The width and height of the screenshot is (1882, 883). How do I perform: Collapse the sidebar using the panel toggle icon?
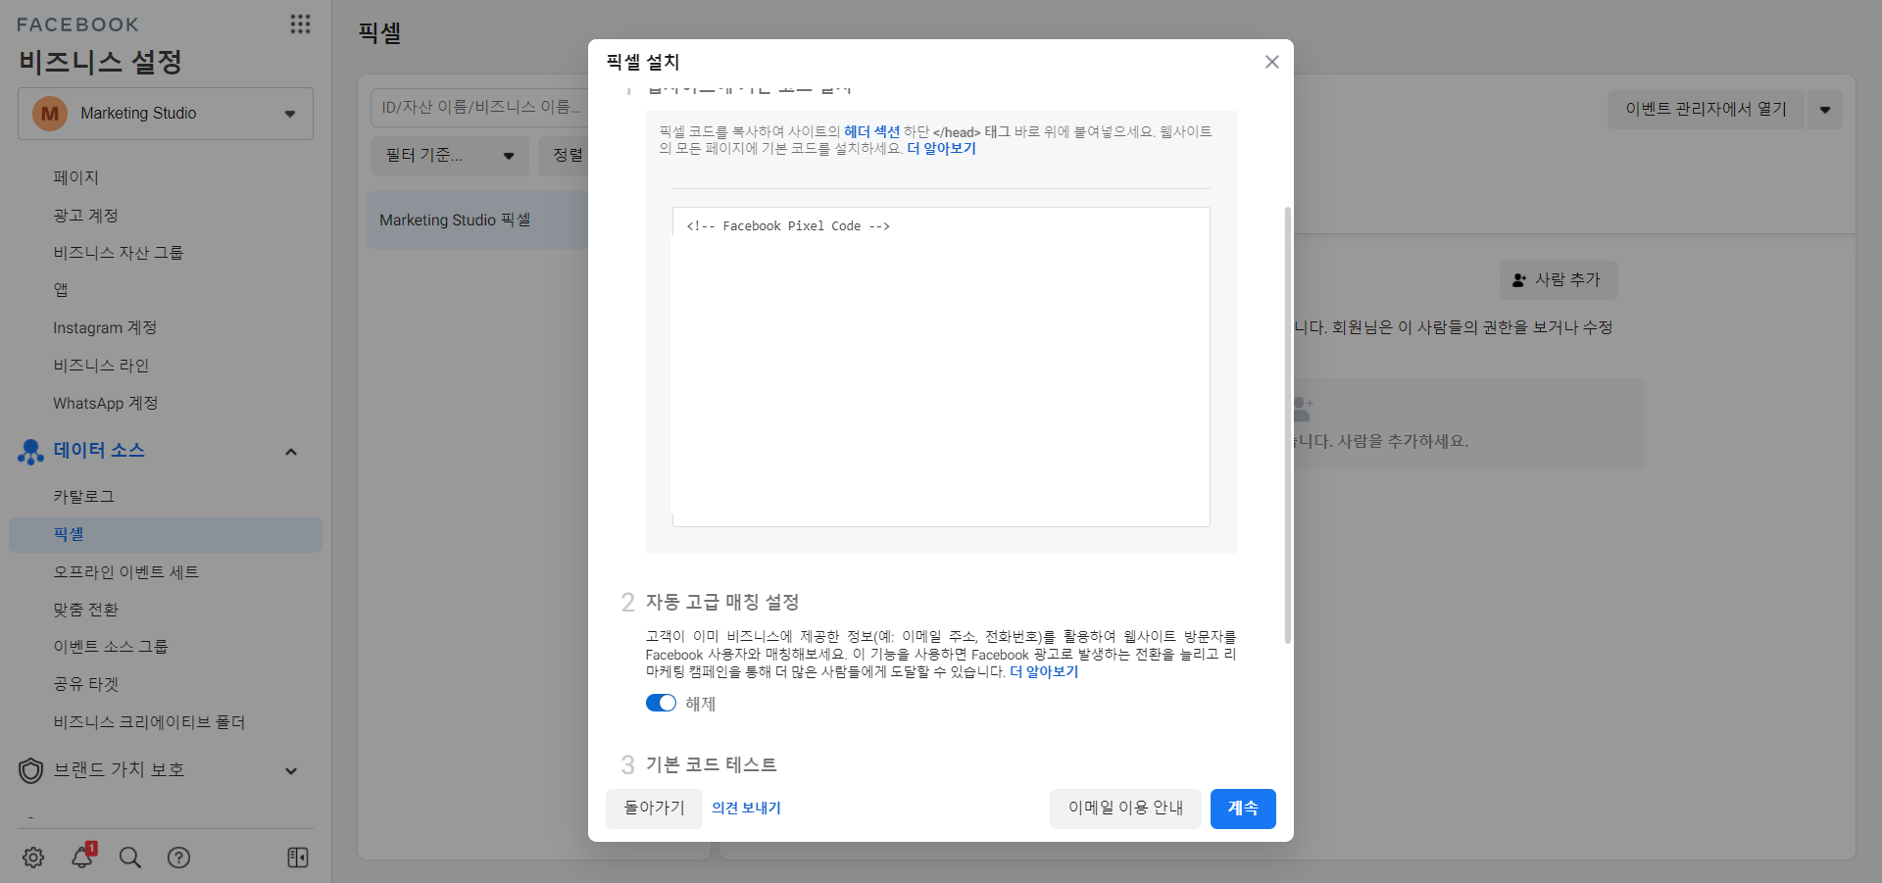[298, 858]
